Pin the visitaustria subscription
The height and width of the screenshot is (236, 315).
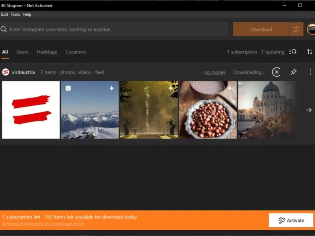click(293, 72)
